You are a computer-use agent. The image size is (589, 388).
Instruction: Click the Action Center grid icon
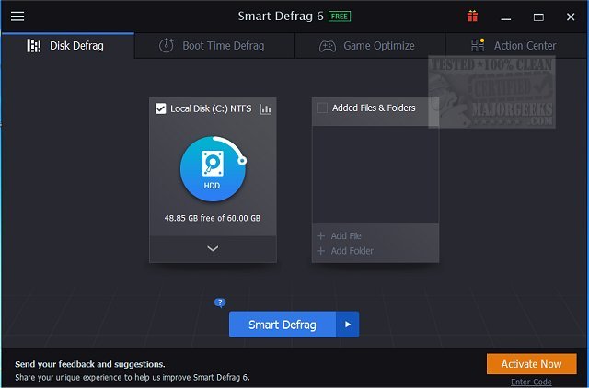click(477, 46)
